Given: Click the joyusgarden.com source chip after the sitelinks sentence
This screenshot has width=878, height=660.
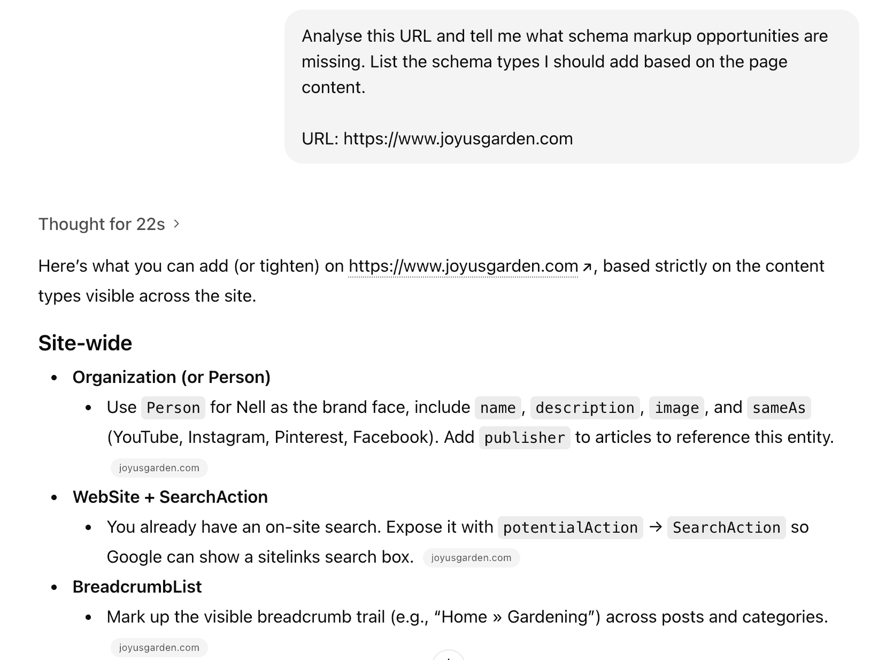Looking at the screenshot, I should (x=471, y=557).
